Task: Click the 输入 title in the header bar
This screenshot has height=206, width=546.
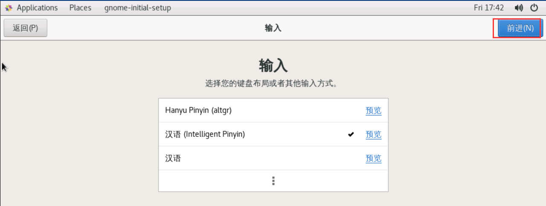Action: pyautogui.click(x=273, y=28)
